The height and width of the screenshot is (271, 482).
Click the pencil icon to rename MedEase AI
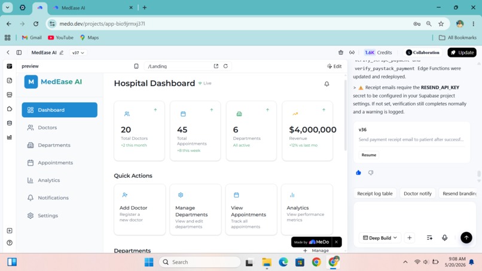point(62,53)
